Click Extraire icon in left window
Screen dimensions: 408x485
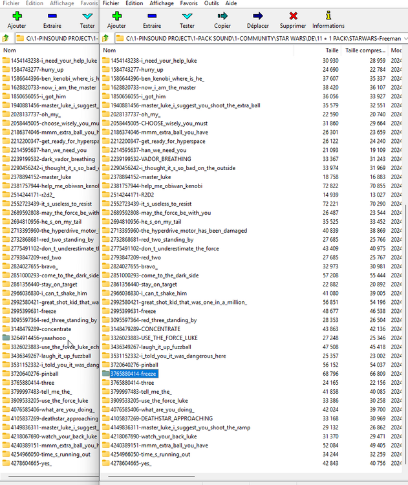click(52, 16)
